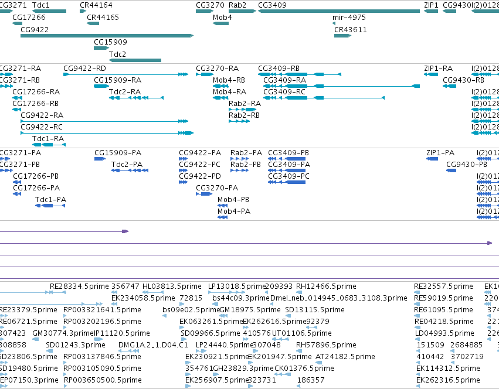Click the ZIP1-RA transcript label
This screenshot has width=499, height=389.
point(438,69)
